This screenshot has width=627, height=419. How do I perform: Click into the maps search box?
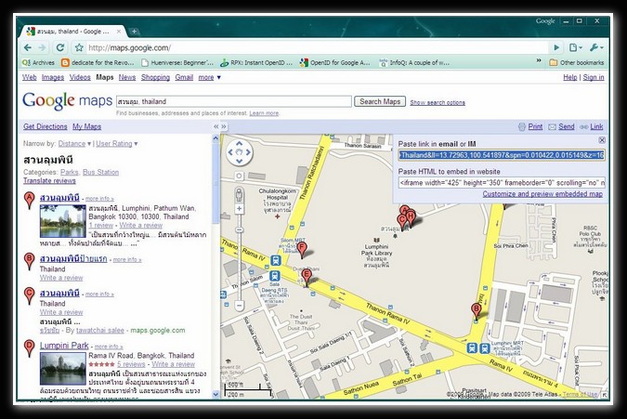coord(234,101)
